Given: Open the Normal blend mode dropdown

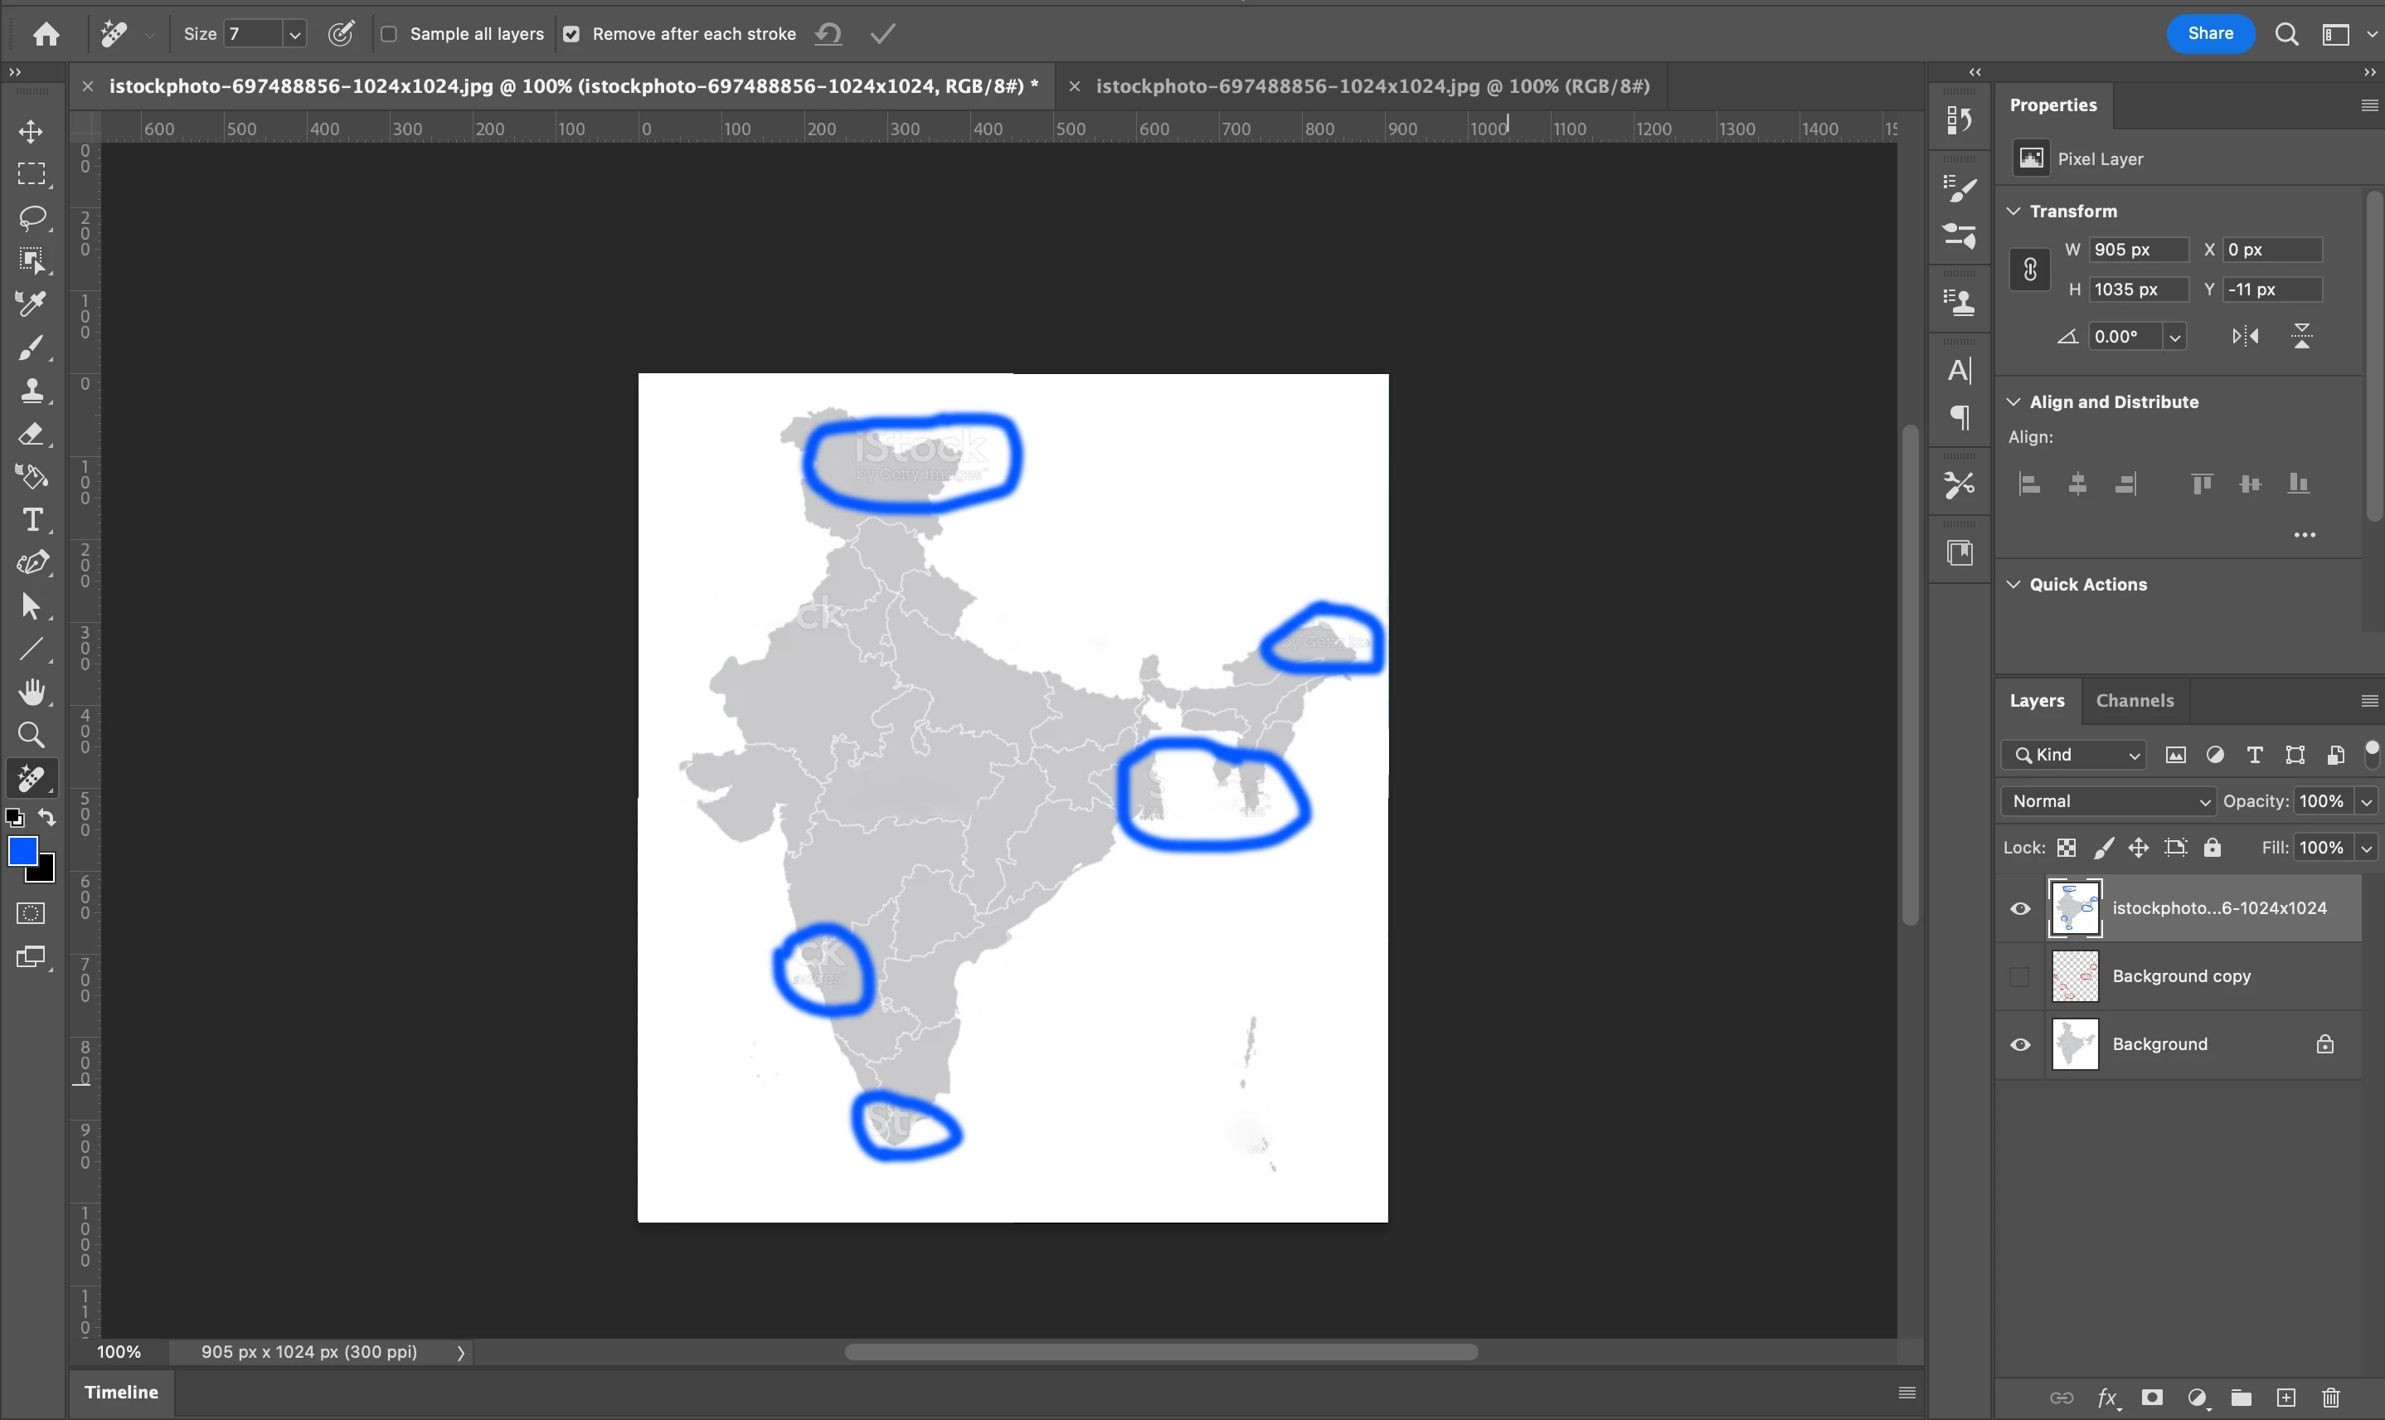Looking at the screenshot, I should click(x=2107, y=801).
